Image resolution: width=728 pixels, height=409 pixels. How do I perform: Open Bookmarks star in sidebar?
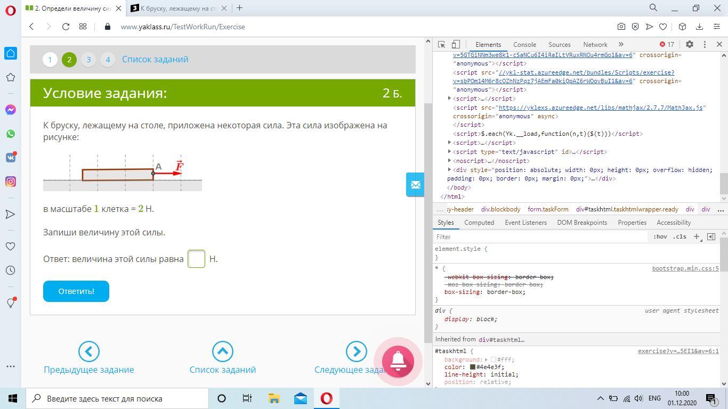11,78
